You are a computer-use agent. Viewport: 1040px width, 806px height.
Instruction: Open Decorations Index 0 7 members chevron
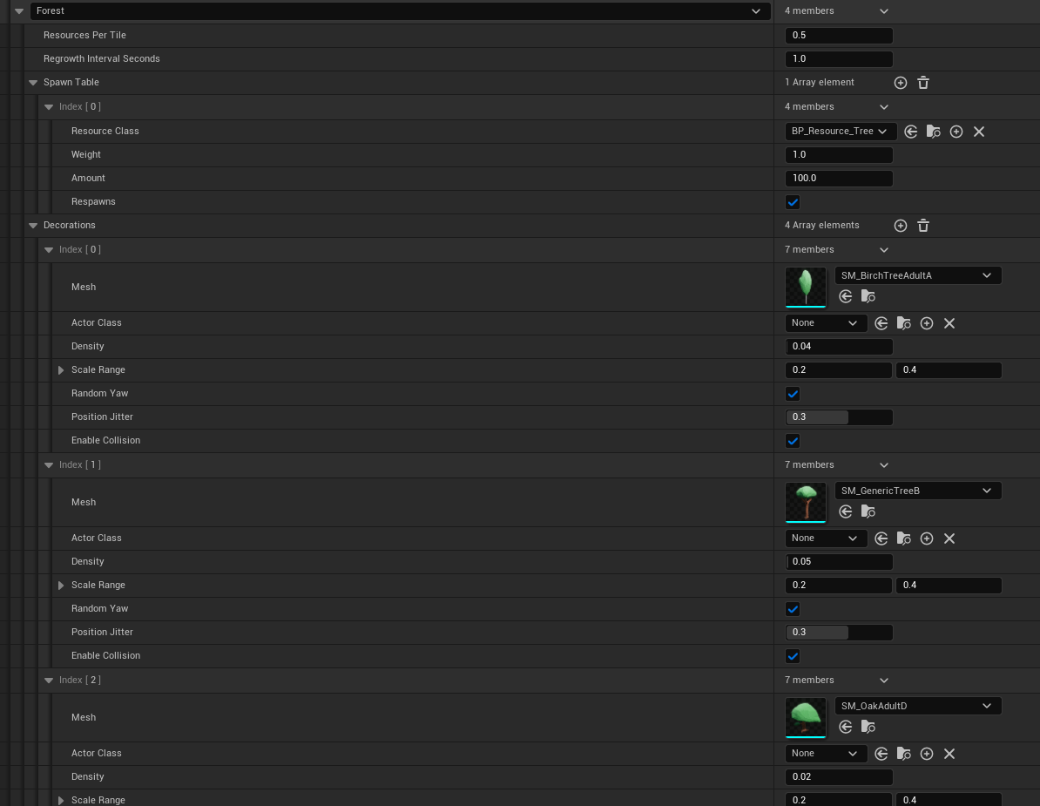[883, 250]
